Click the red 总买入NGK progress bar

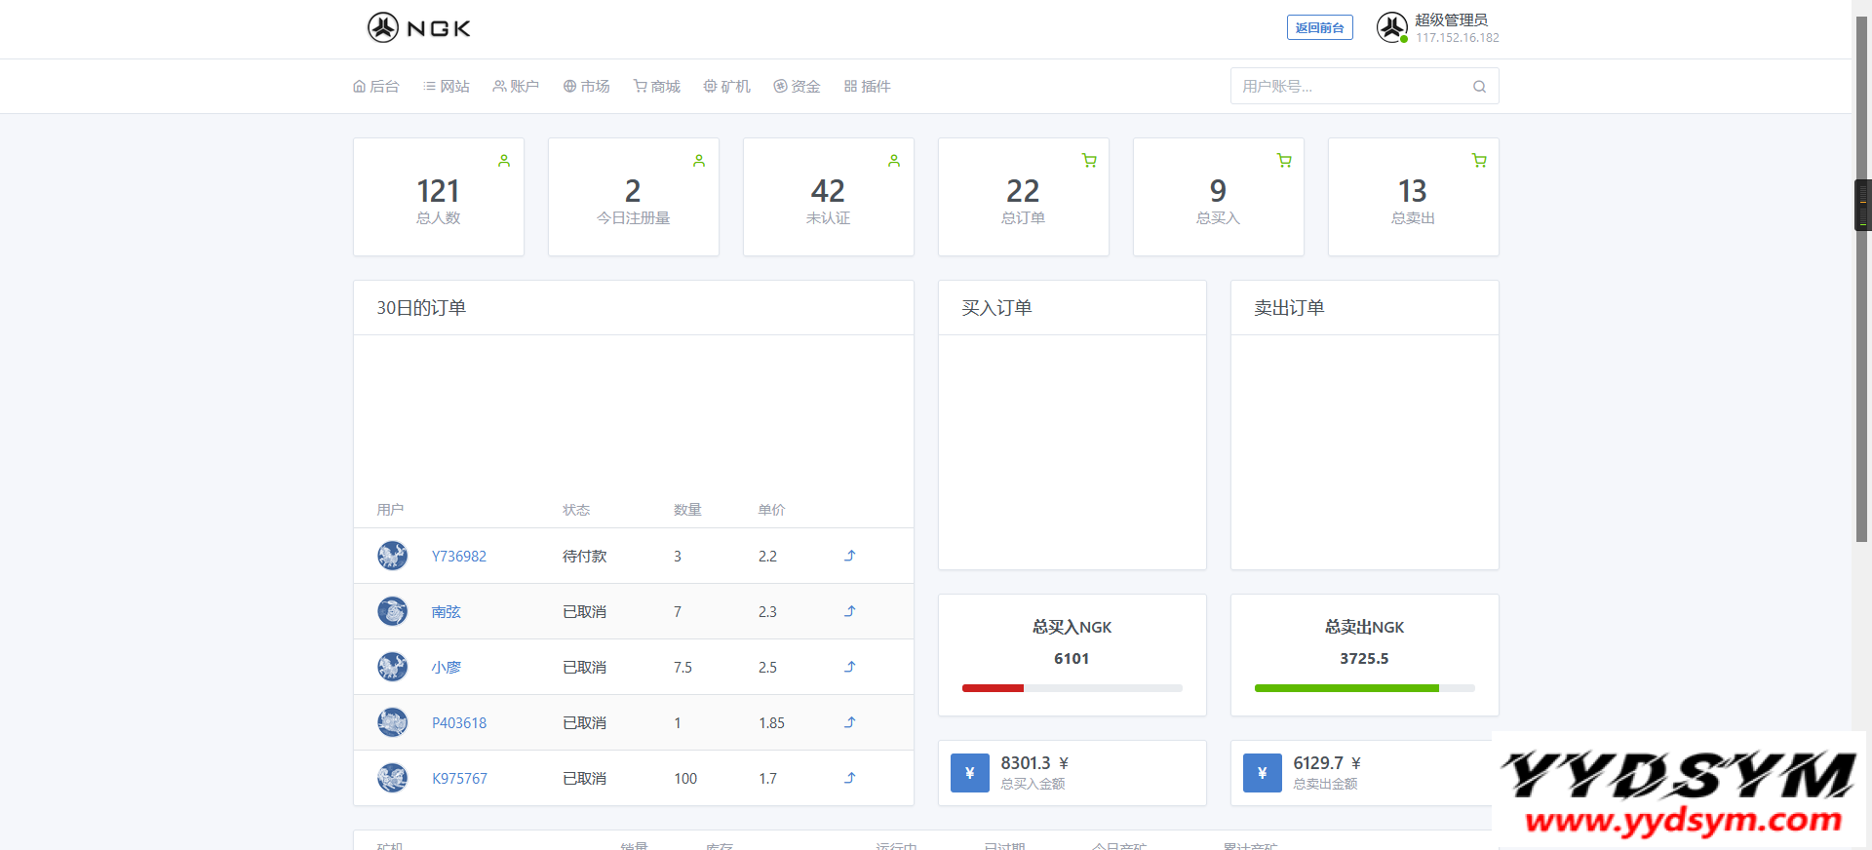click(x=993, y=688)
